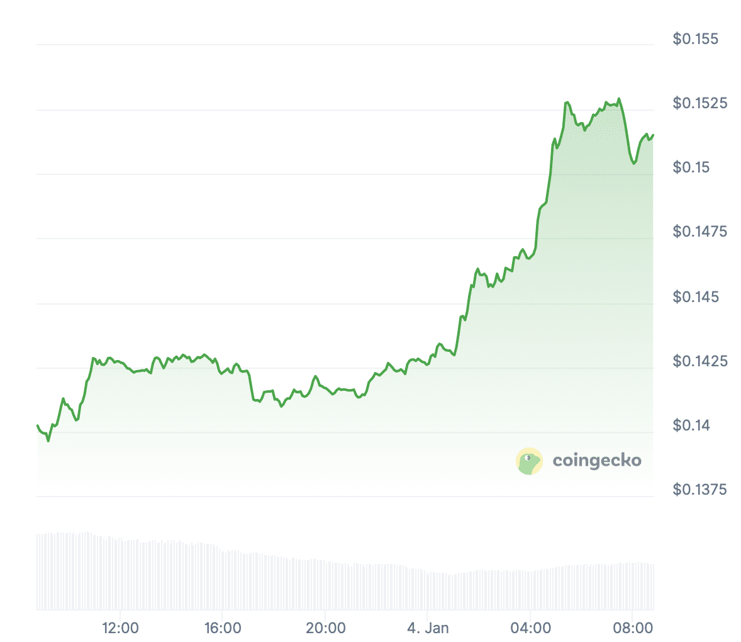Click the $0.1475 price axis label
This screenshot has height=642, width=741.
[x=699, y=232]
